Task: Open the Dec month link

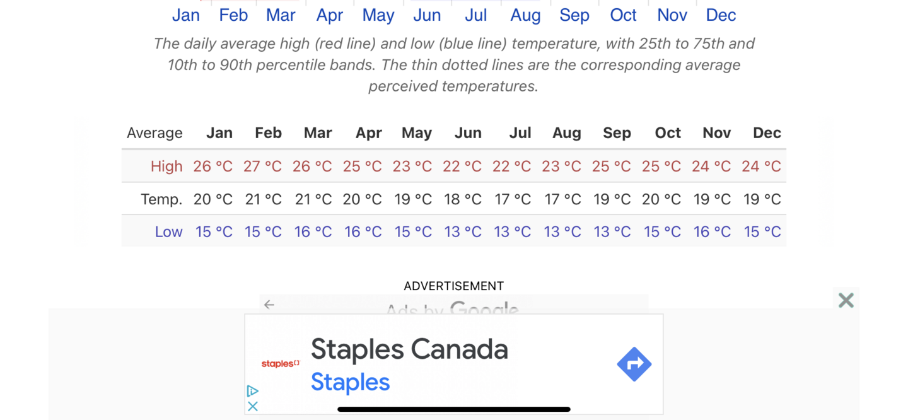Action: pos(721,15)
